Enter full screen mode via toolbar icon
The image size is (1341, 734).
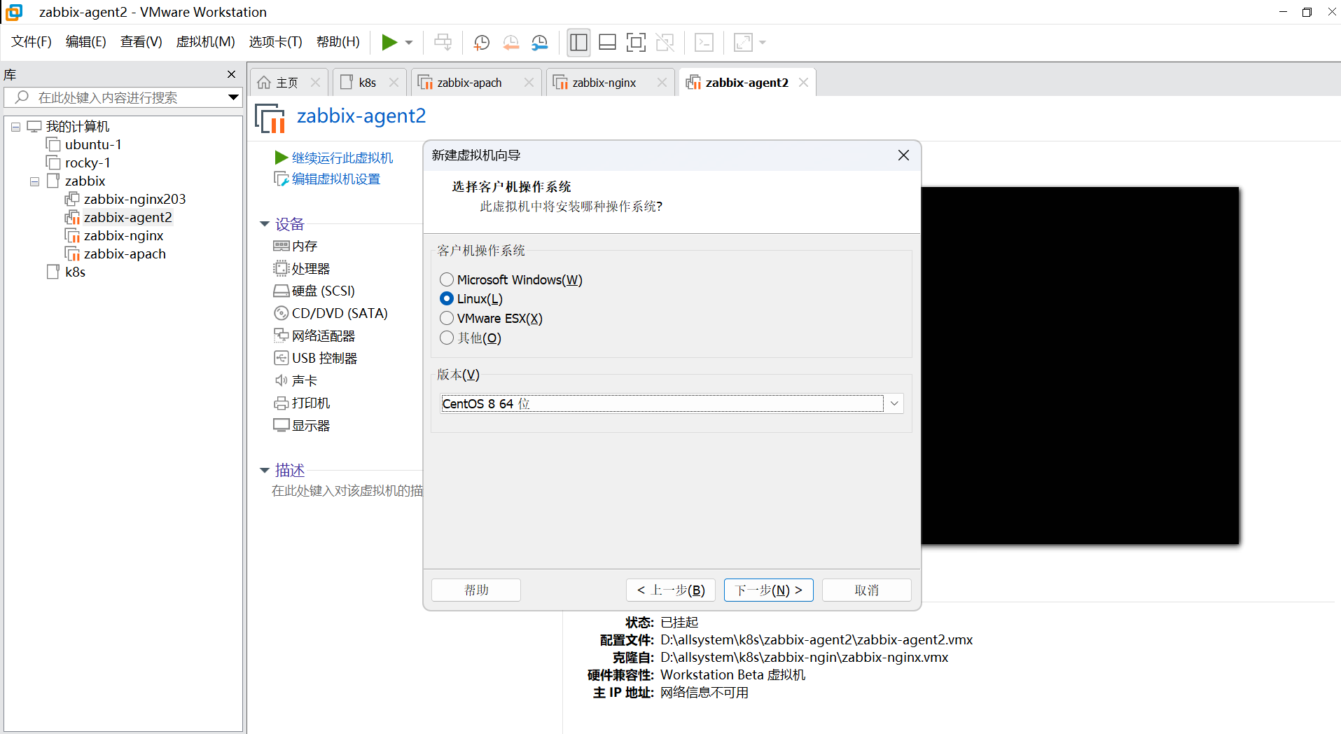[636, 43]
